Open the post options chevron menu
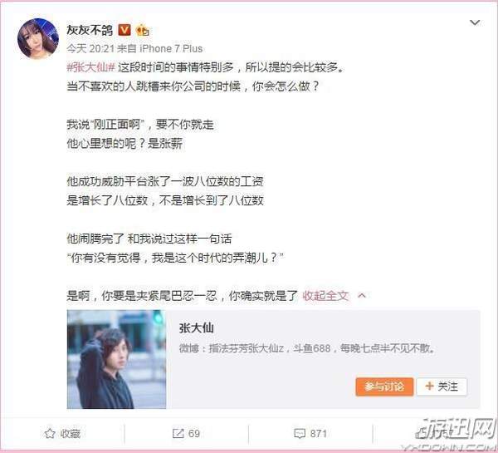498x453 pixels. [475, 22]
